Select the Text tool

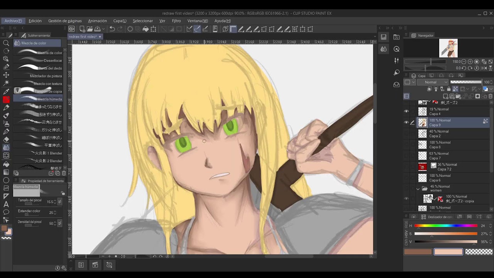[x=6, y=204]
